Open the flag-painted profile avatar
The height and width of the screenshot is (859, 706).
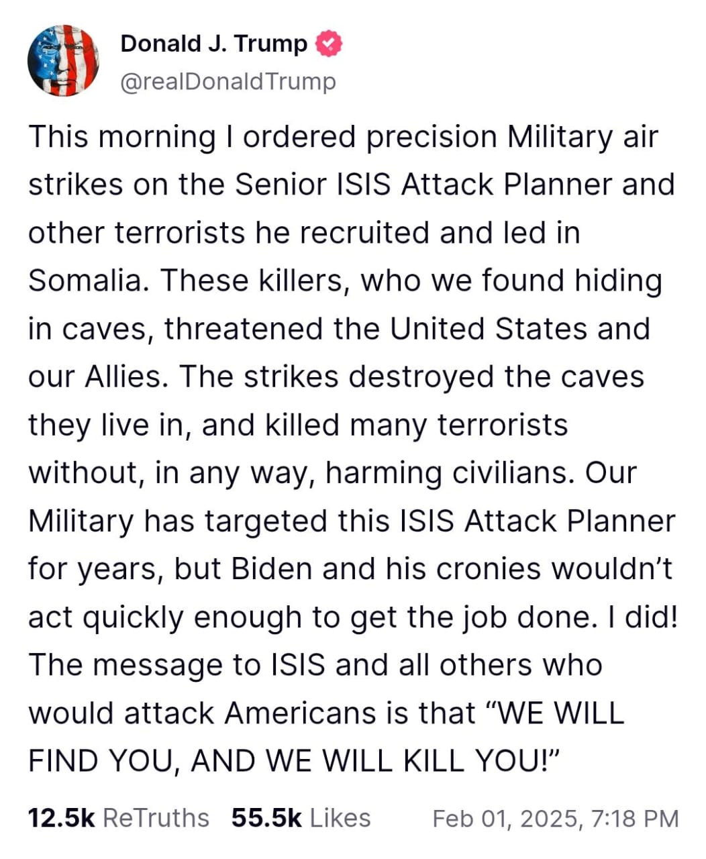(63, 61)
